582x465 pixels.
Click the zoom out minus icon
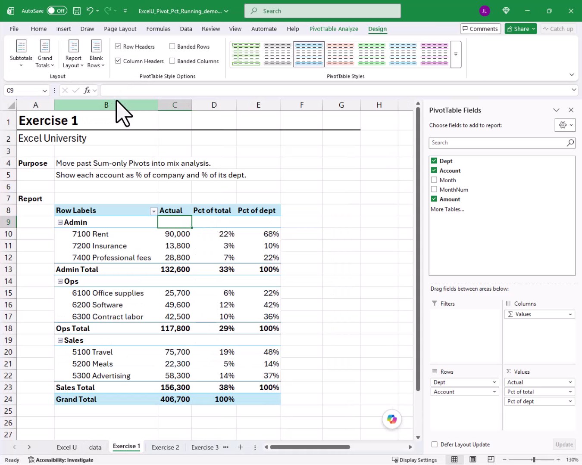tap(504, 459)
